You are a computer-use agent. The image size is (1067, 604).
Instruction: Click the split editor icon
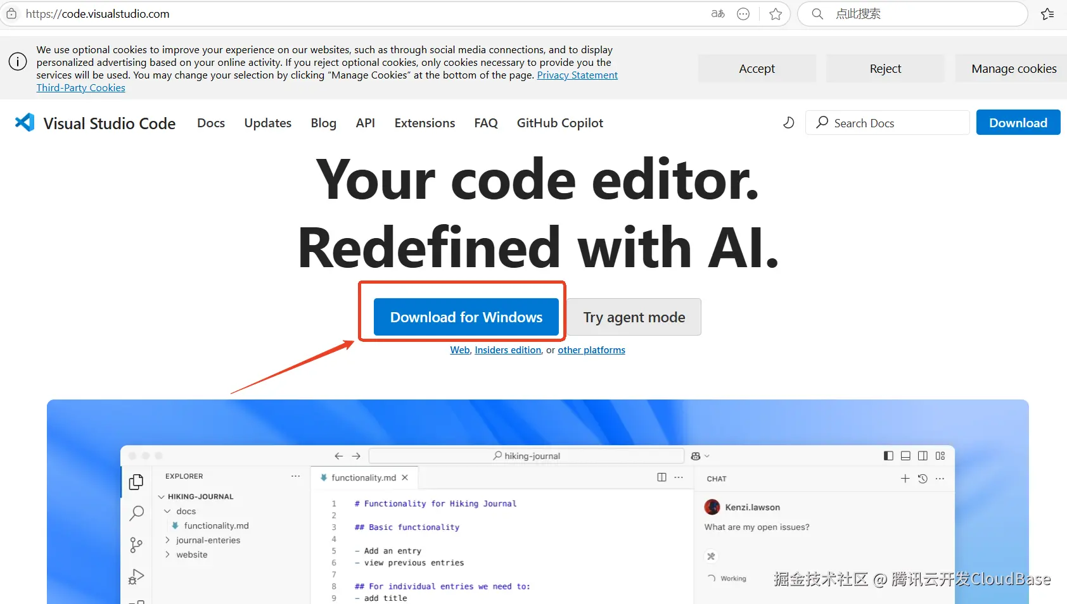tap(661, 477)
